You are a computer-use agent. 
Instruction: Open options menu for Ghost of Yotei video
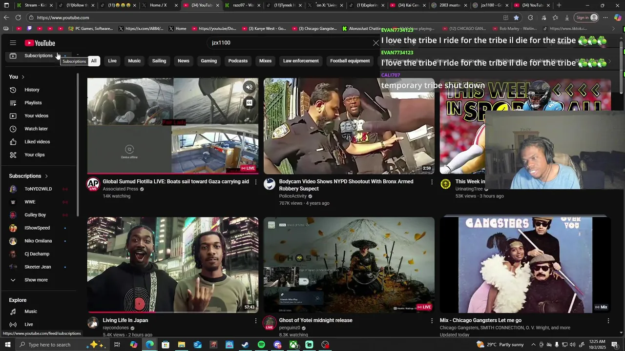432,321
